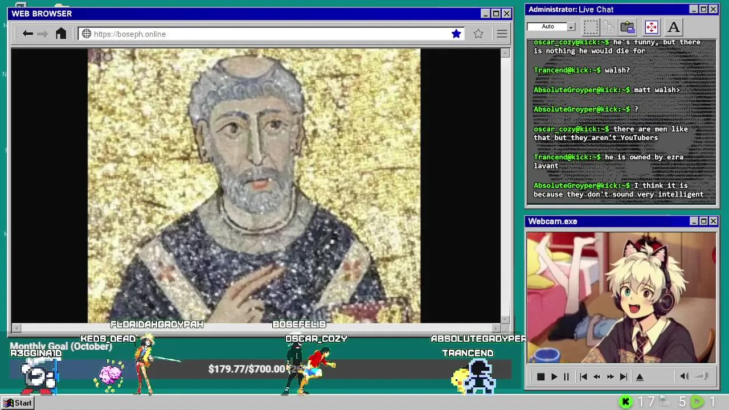Skip to previous track in Webcam.exe
Screen dimensions: 729x410
[x=583, y=376]
